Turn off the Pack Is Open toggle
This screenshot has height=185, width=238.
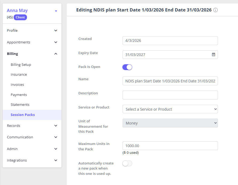coord(127,67)
